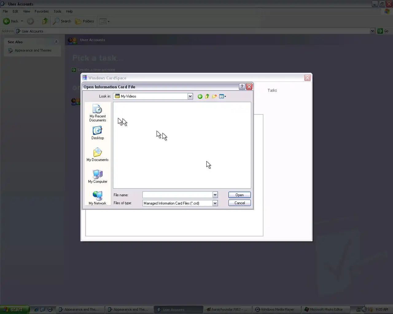
Task: Click the Windows CardSpace title icon
Action: (x=85, y=78)
